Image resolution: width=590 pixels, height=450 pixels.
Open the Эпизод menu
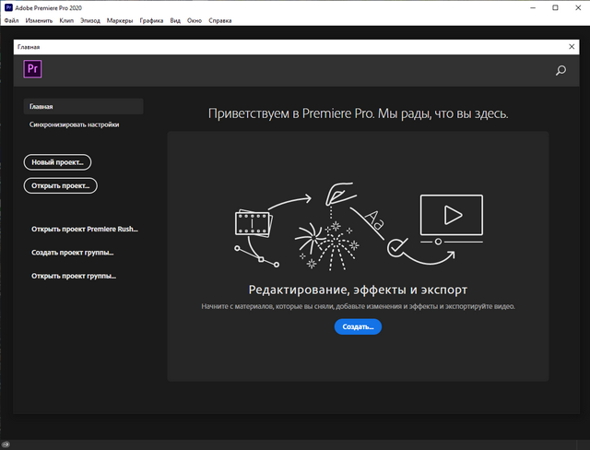tap(91, 19)
